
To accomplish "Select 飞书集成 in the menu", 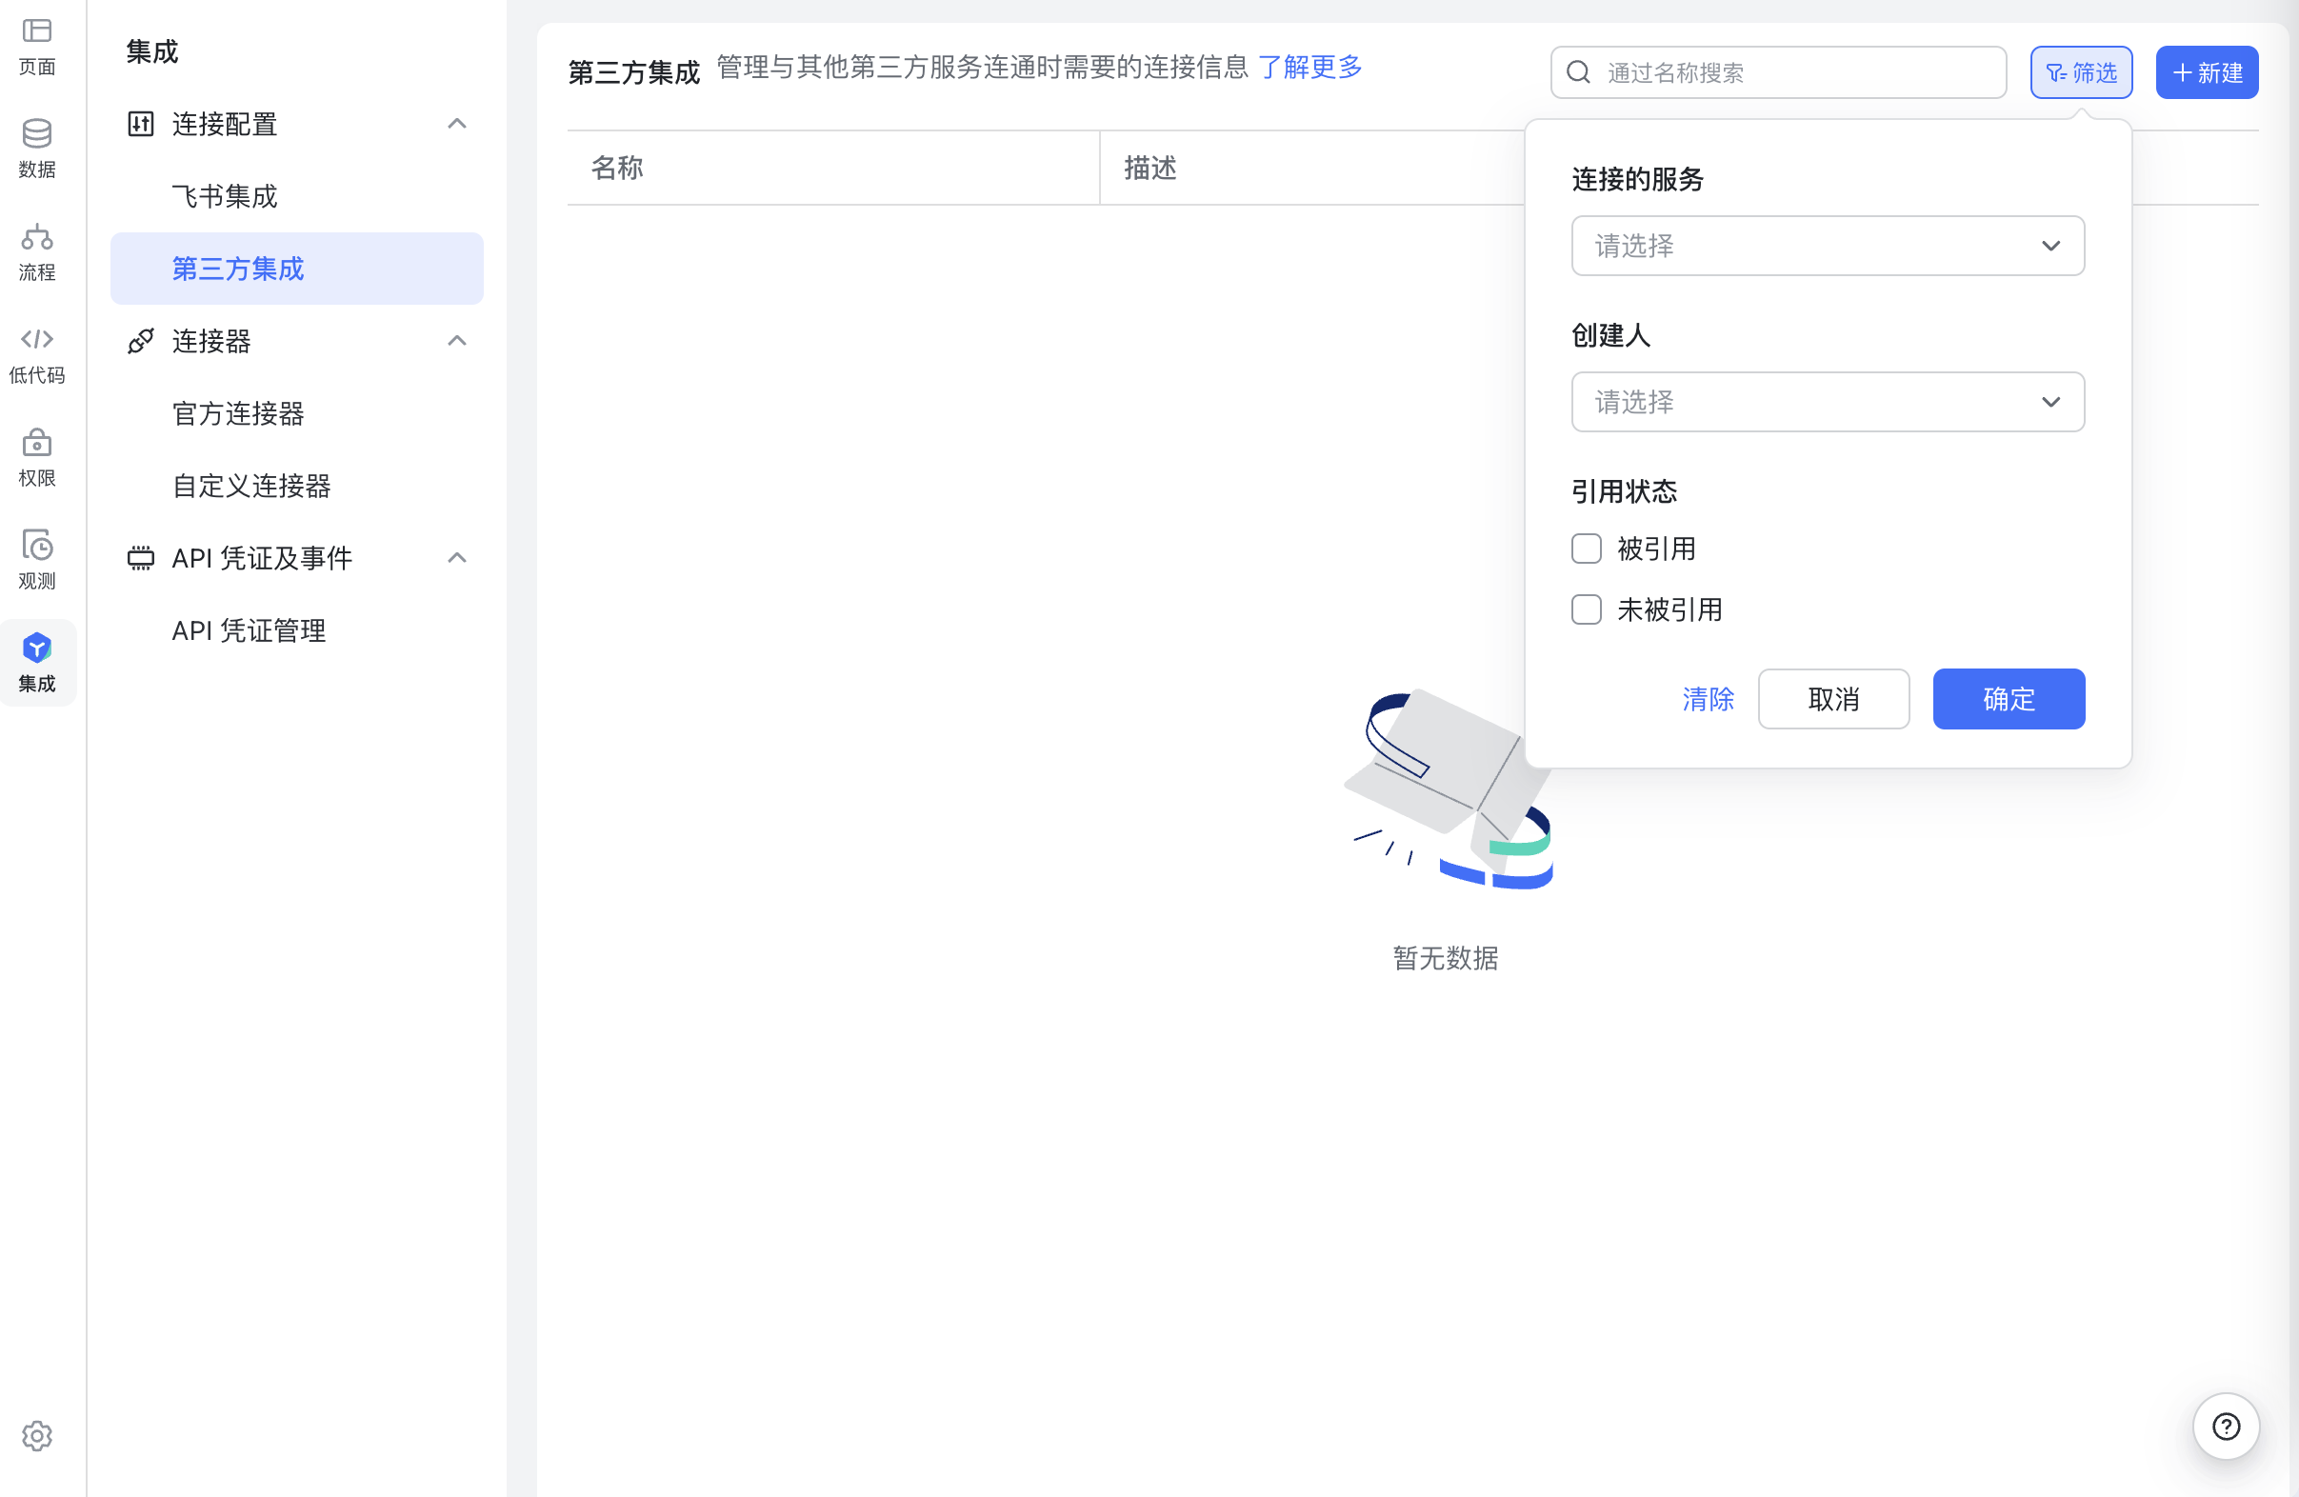I will [224, 196].
